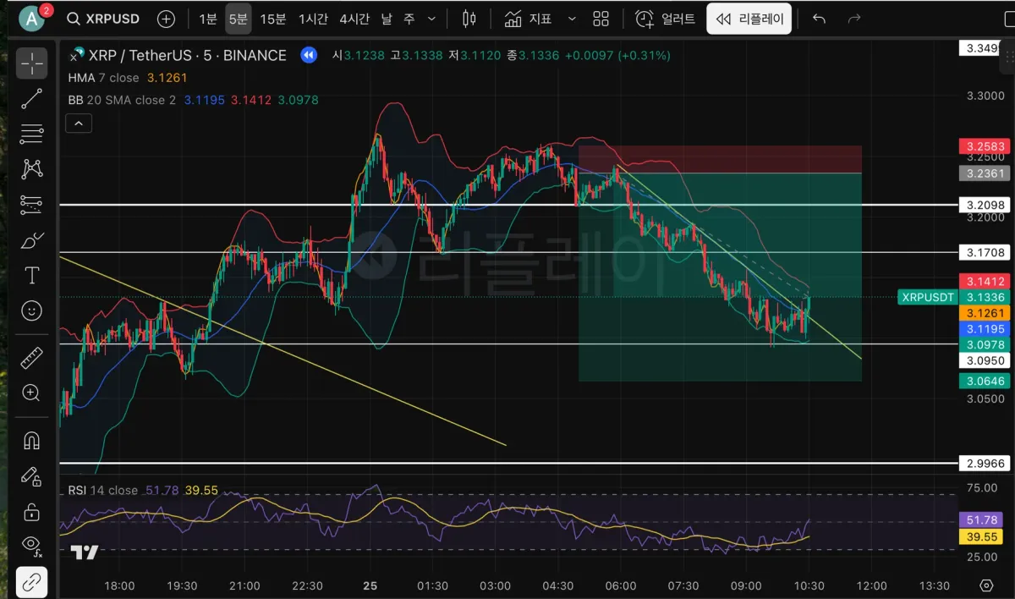
Task: Activate the zoom in tool
Action: pyautogui.click(x=32, y=393)
